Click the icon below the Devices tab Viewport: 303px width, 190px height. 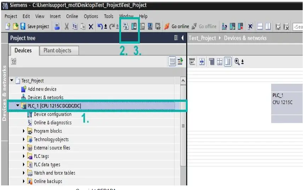[x=13, y=61]
